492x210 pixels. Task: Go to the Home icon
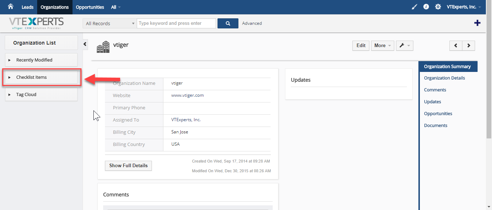[x=10, y=6]
